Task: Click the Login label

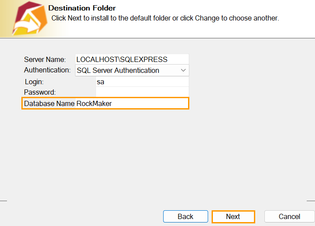Action: coord(34,82)
